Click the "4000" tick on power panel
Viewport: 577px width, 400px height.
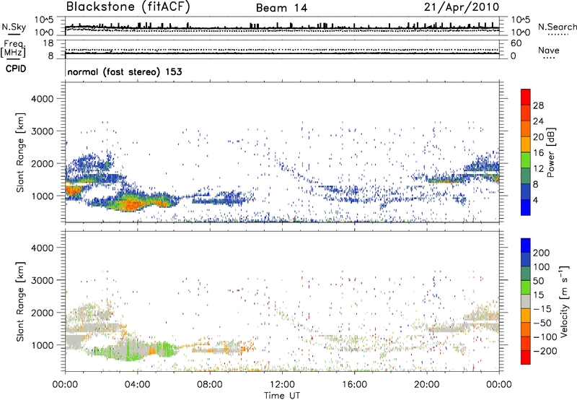click(42, 99)
